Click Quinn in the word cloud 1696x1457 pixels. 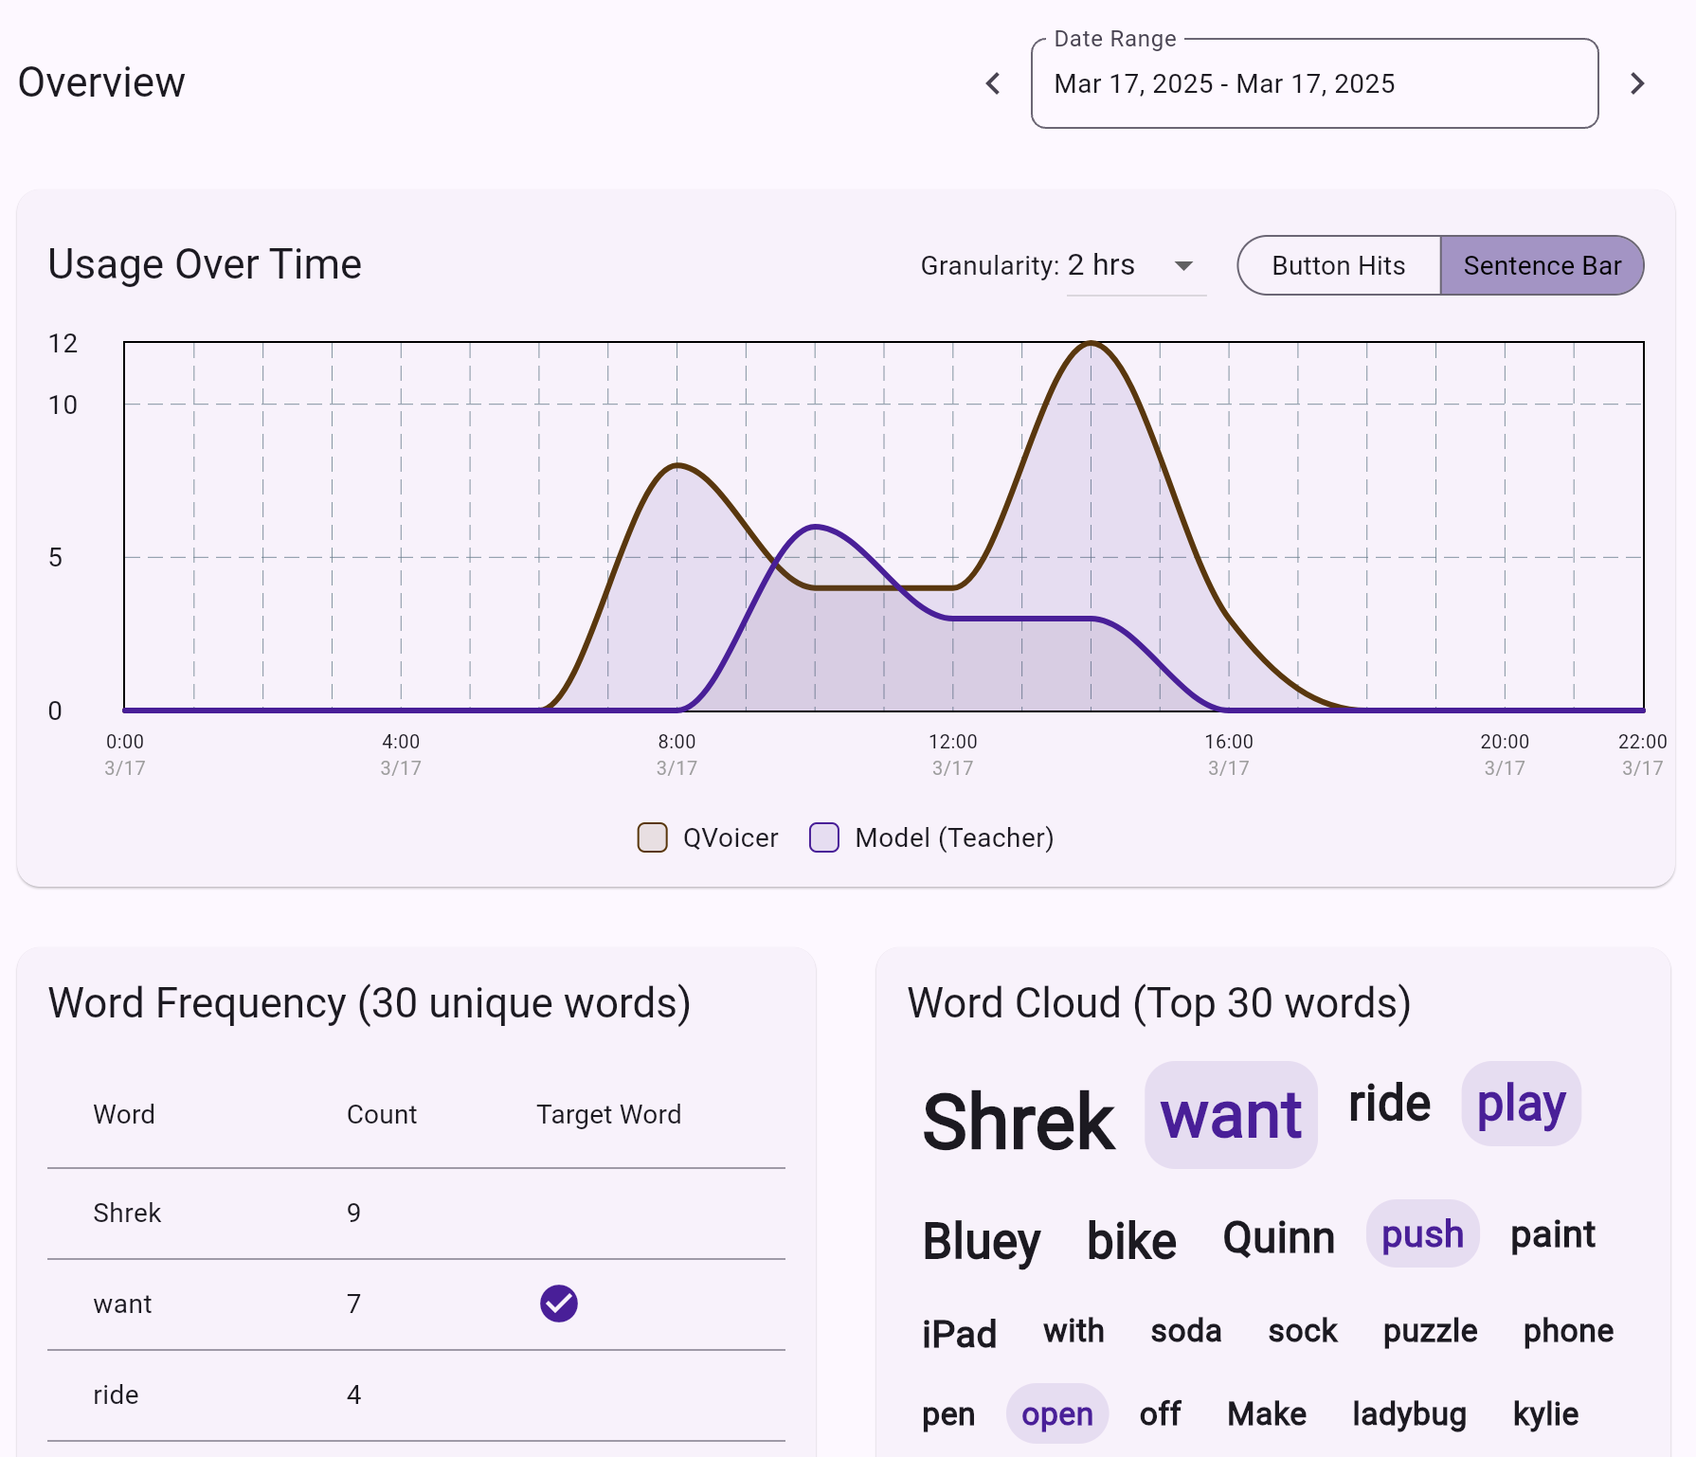[x=1278, y=1237]
